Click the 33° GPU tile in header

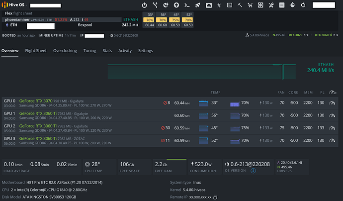149,20
